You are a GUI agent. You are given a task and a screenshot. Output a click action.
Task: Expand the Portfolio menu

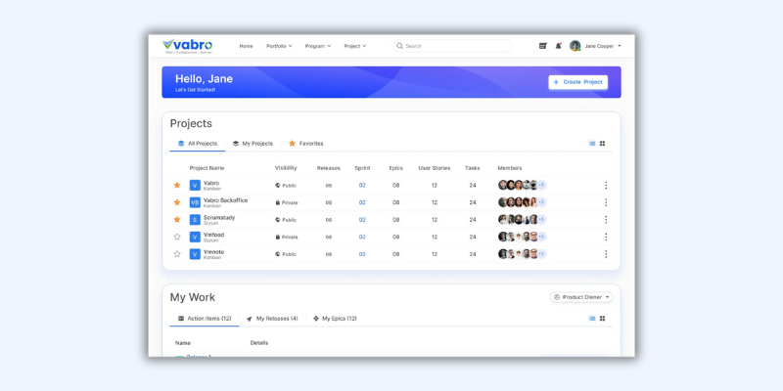tap(279, 46)
